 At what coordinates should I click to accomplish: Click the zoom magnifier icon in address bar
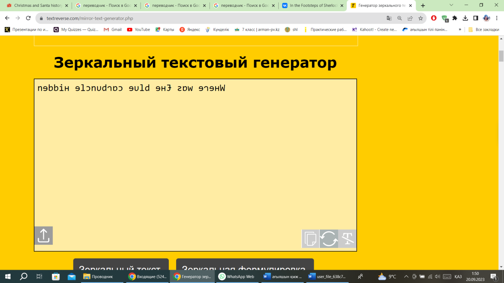pos(399,18)
